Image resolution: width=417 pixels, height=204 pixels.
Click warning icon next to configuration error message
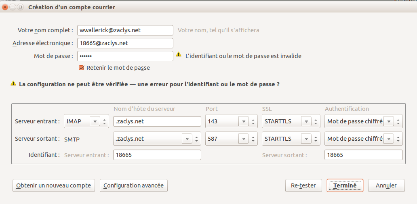pos(13,84)
